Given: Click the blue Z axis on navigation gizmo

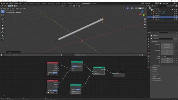Looking at the screenshot, I should (142, 11).
